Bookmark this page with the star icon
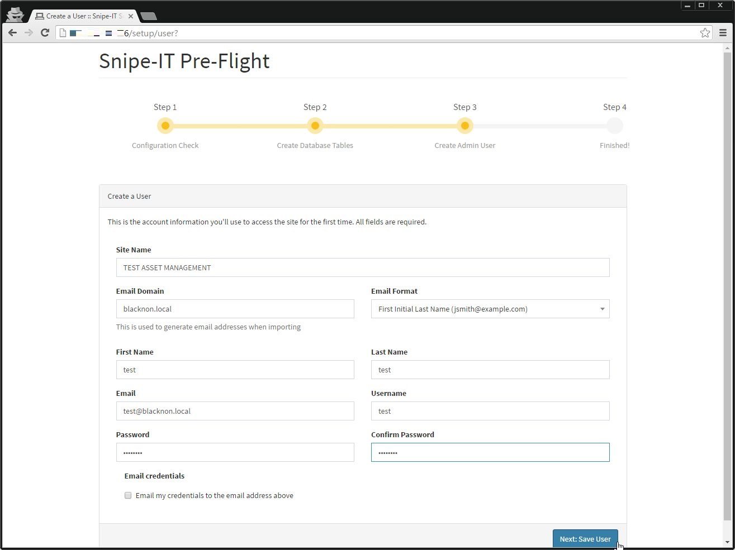The width and height of the screenshot is (735, 550). (x=705, y=33)
